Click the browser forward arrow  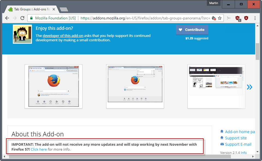point(15,18)
